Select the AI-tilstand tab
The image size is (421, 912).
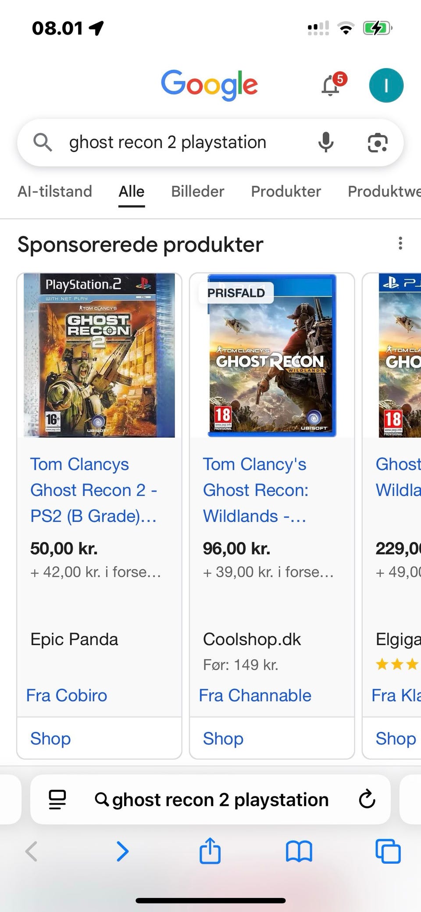[x=55, y=191]
